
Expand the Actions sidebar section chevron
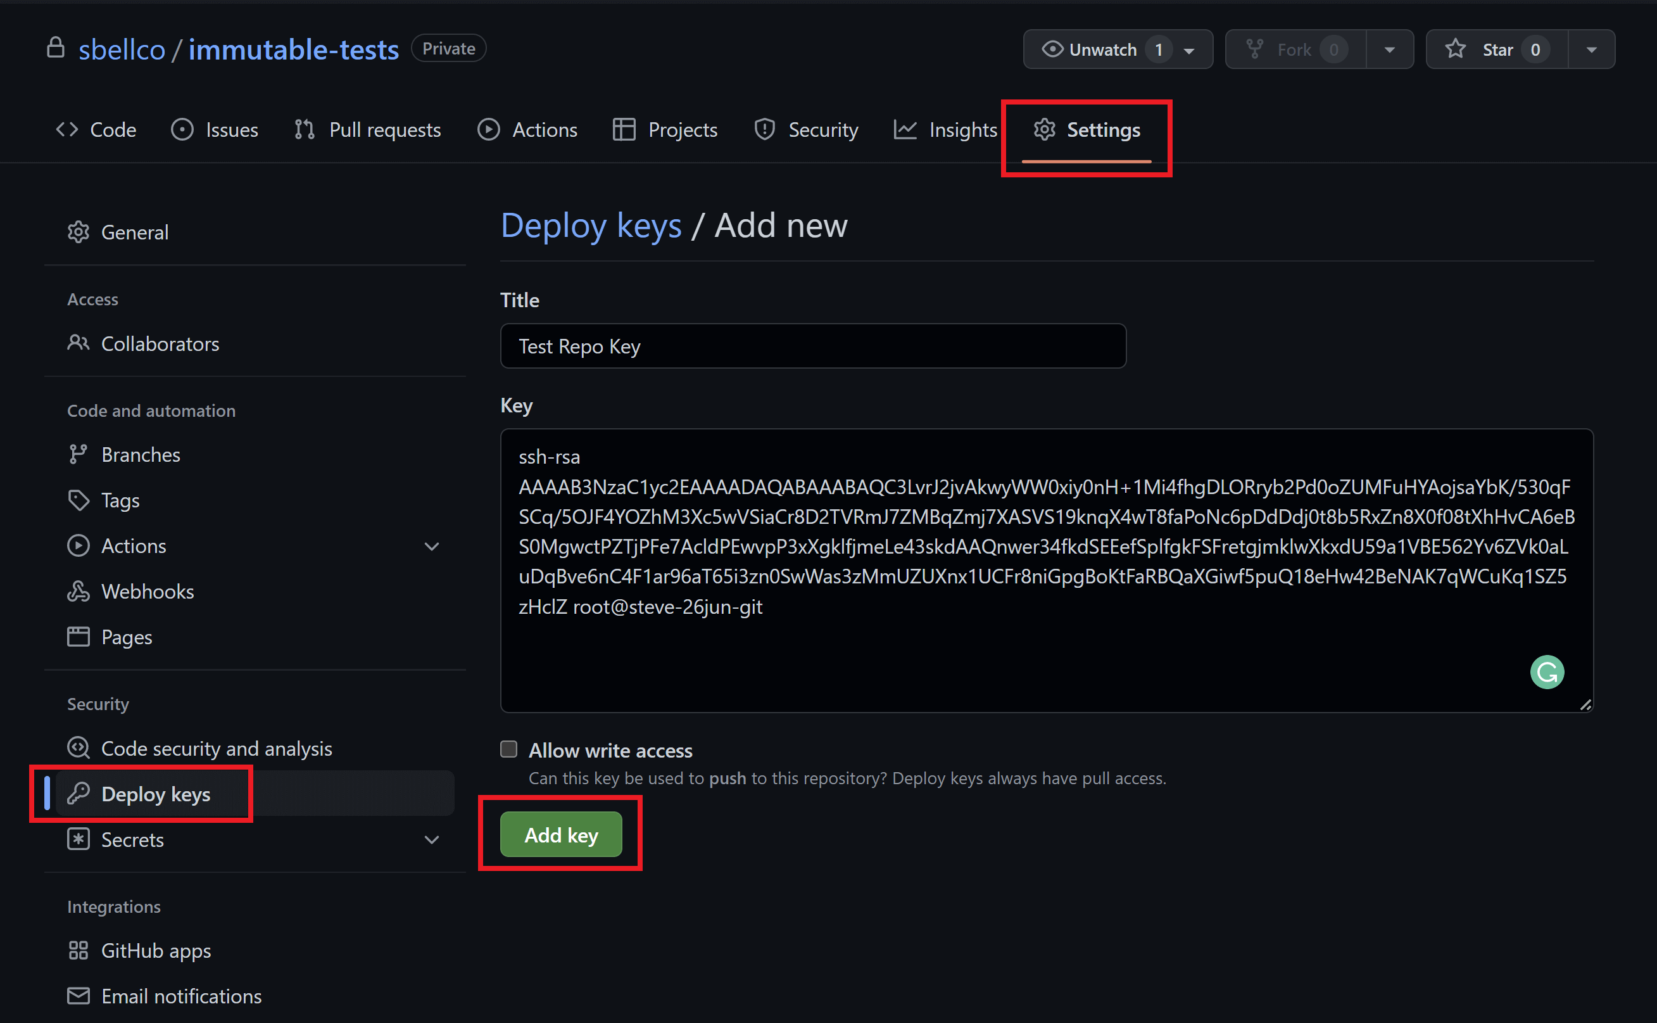pos(431,546)
